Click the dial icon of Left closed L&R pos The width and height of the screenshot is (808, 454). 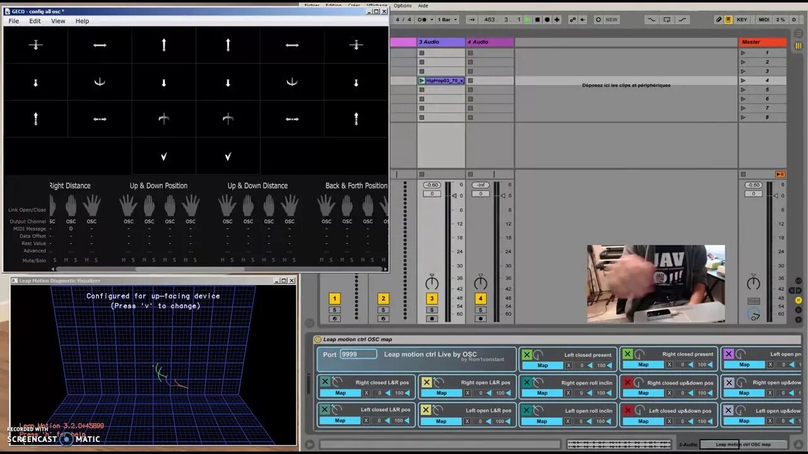click(337, 410)
